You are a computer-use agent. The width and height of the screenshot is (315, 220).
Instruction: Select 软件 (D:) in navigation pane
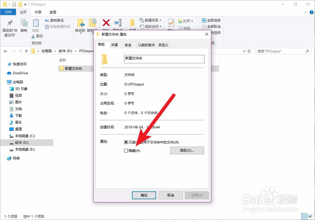26,142
